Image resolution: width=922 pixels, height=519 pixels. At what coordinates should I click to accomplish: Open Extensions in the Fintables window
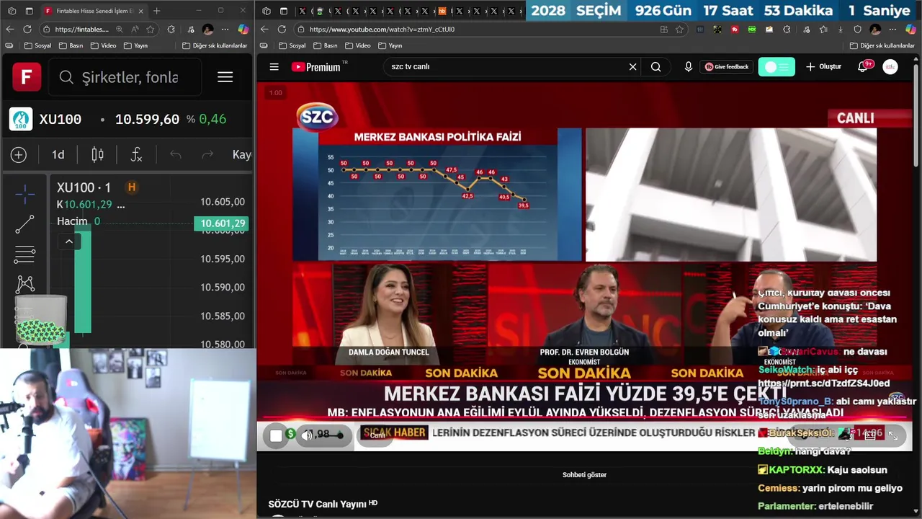pos(171,30)
